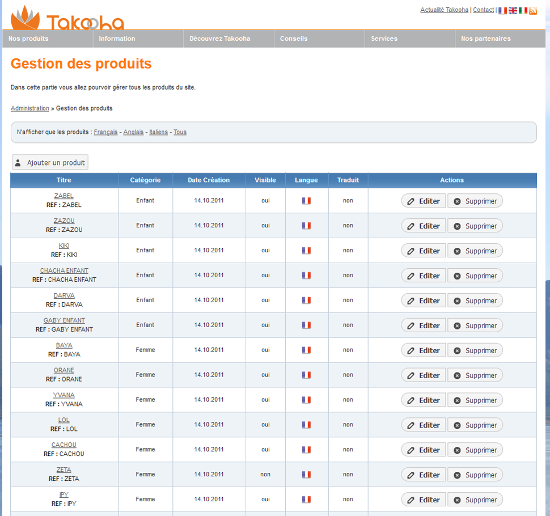This screenshot has width=550, height=516.
Task: Switch site to Italian flag icon
Action: pos(523,10)
